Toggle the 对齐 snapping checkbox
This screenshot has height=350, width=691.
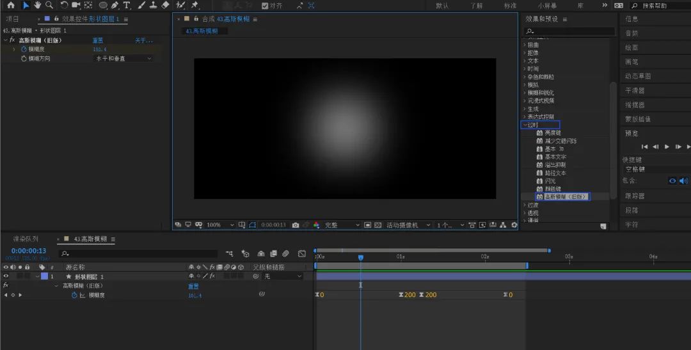point(265,6)
